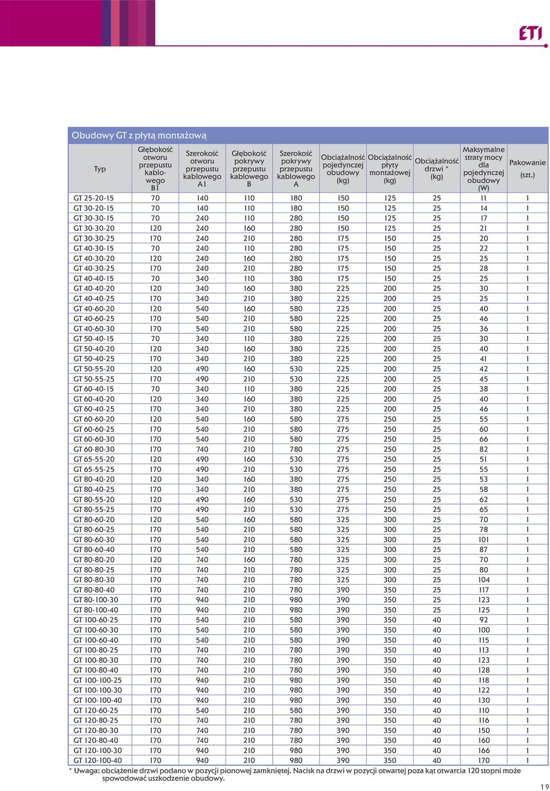
Task: Select row label 'GT 100-80-40'
Action: (x=96, y=670)
